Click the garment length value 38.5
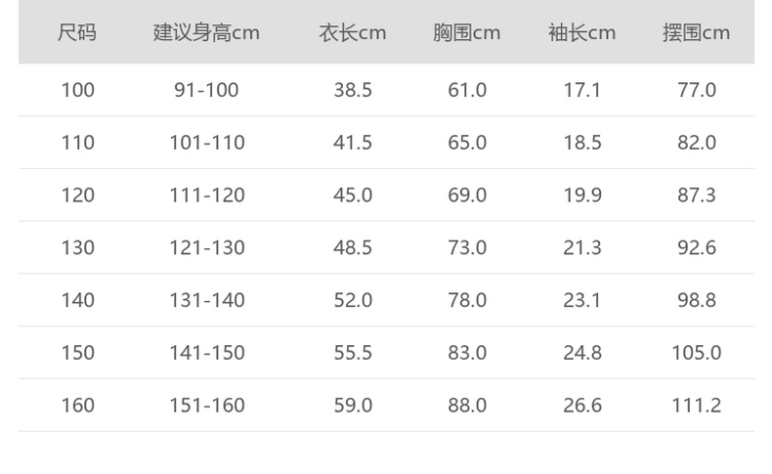772x474 pixels. click(x=353, y=90)
